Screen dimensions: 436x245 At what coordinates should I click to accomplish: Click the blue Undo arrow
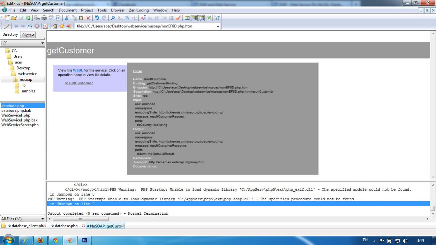click(97, 18)
